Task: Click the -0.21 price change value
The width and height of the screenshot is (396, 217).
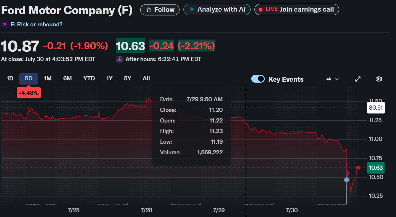Action: (55, 46)
